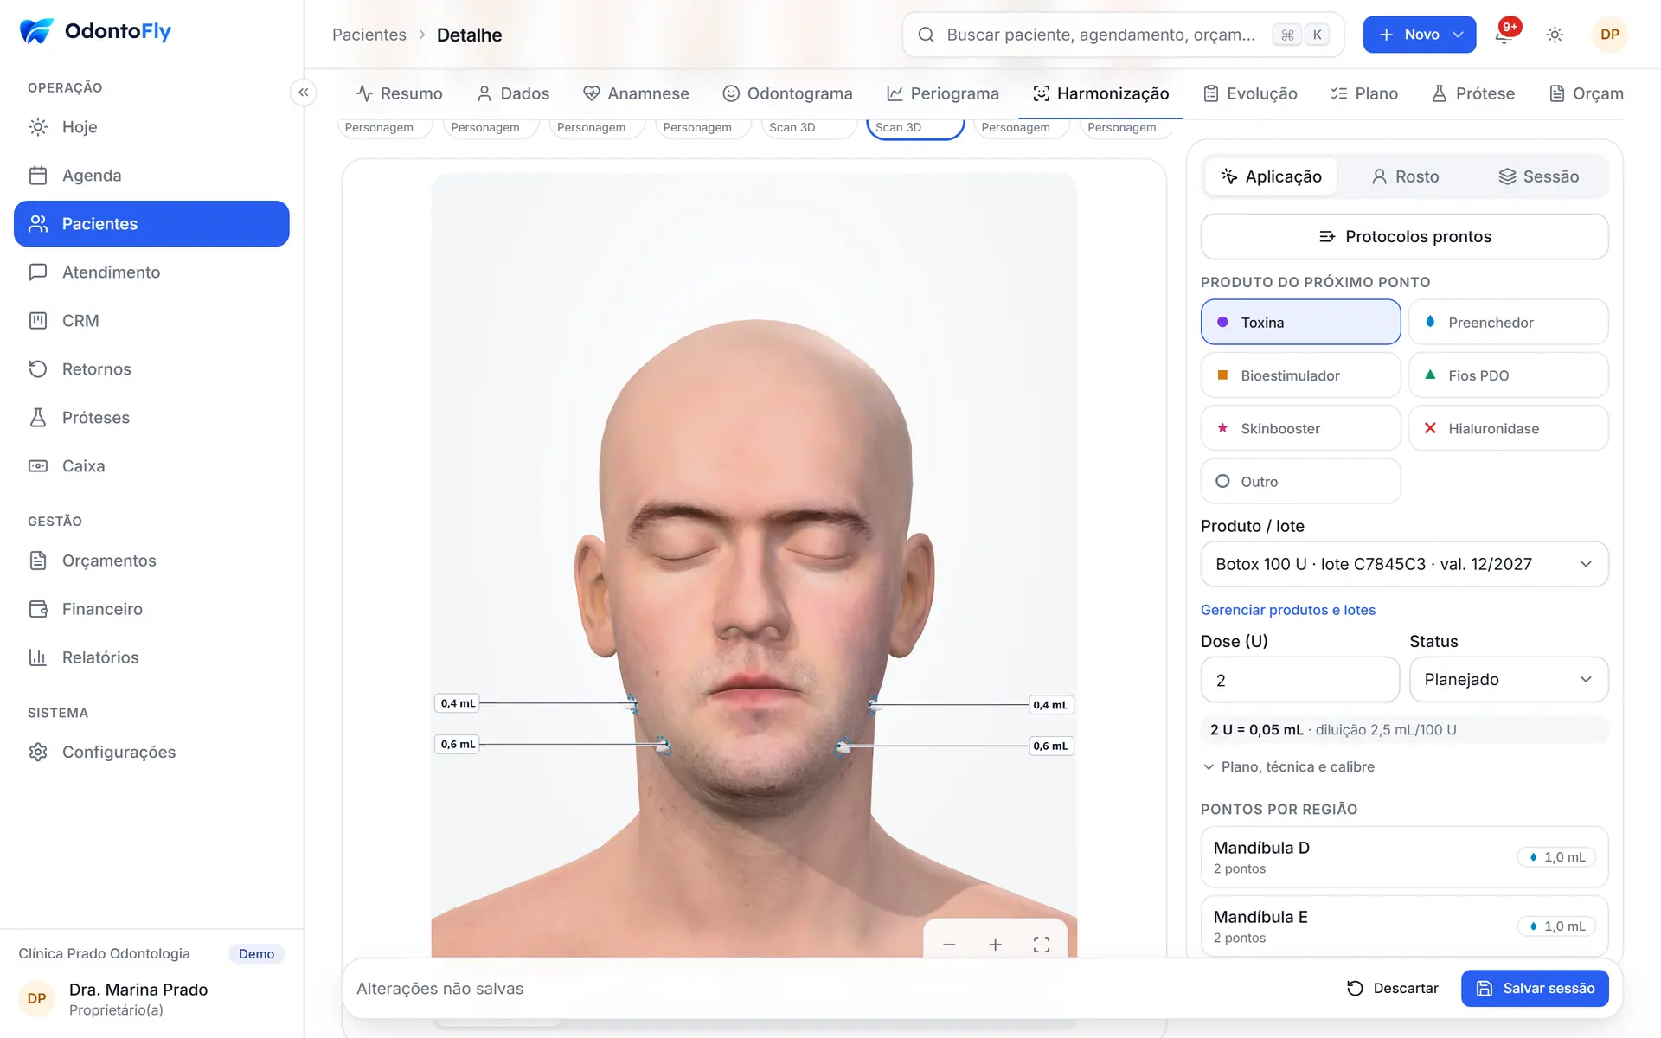
Task: Expand Plano, técnica e calibre section
Action: point(1289,767)
